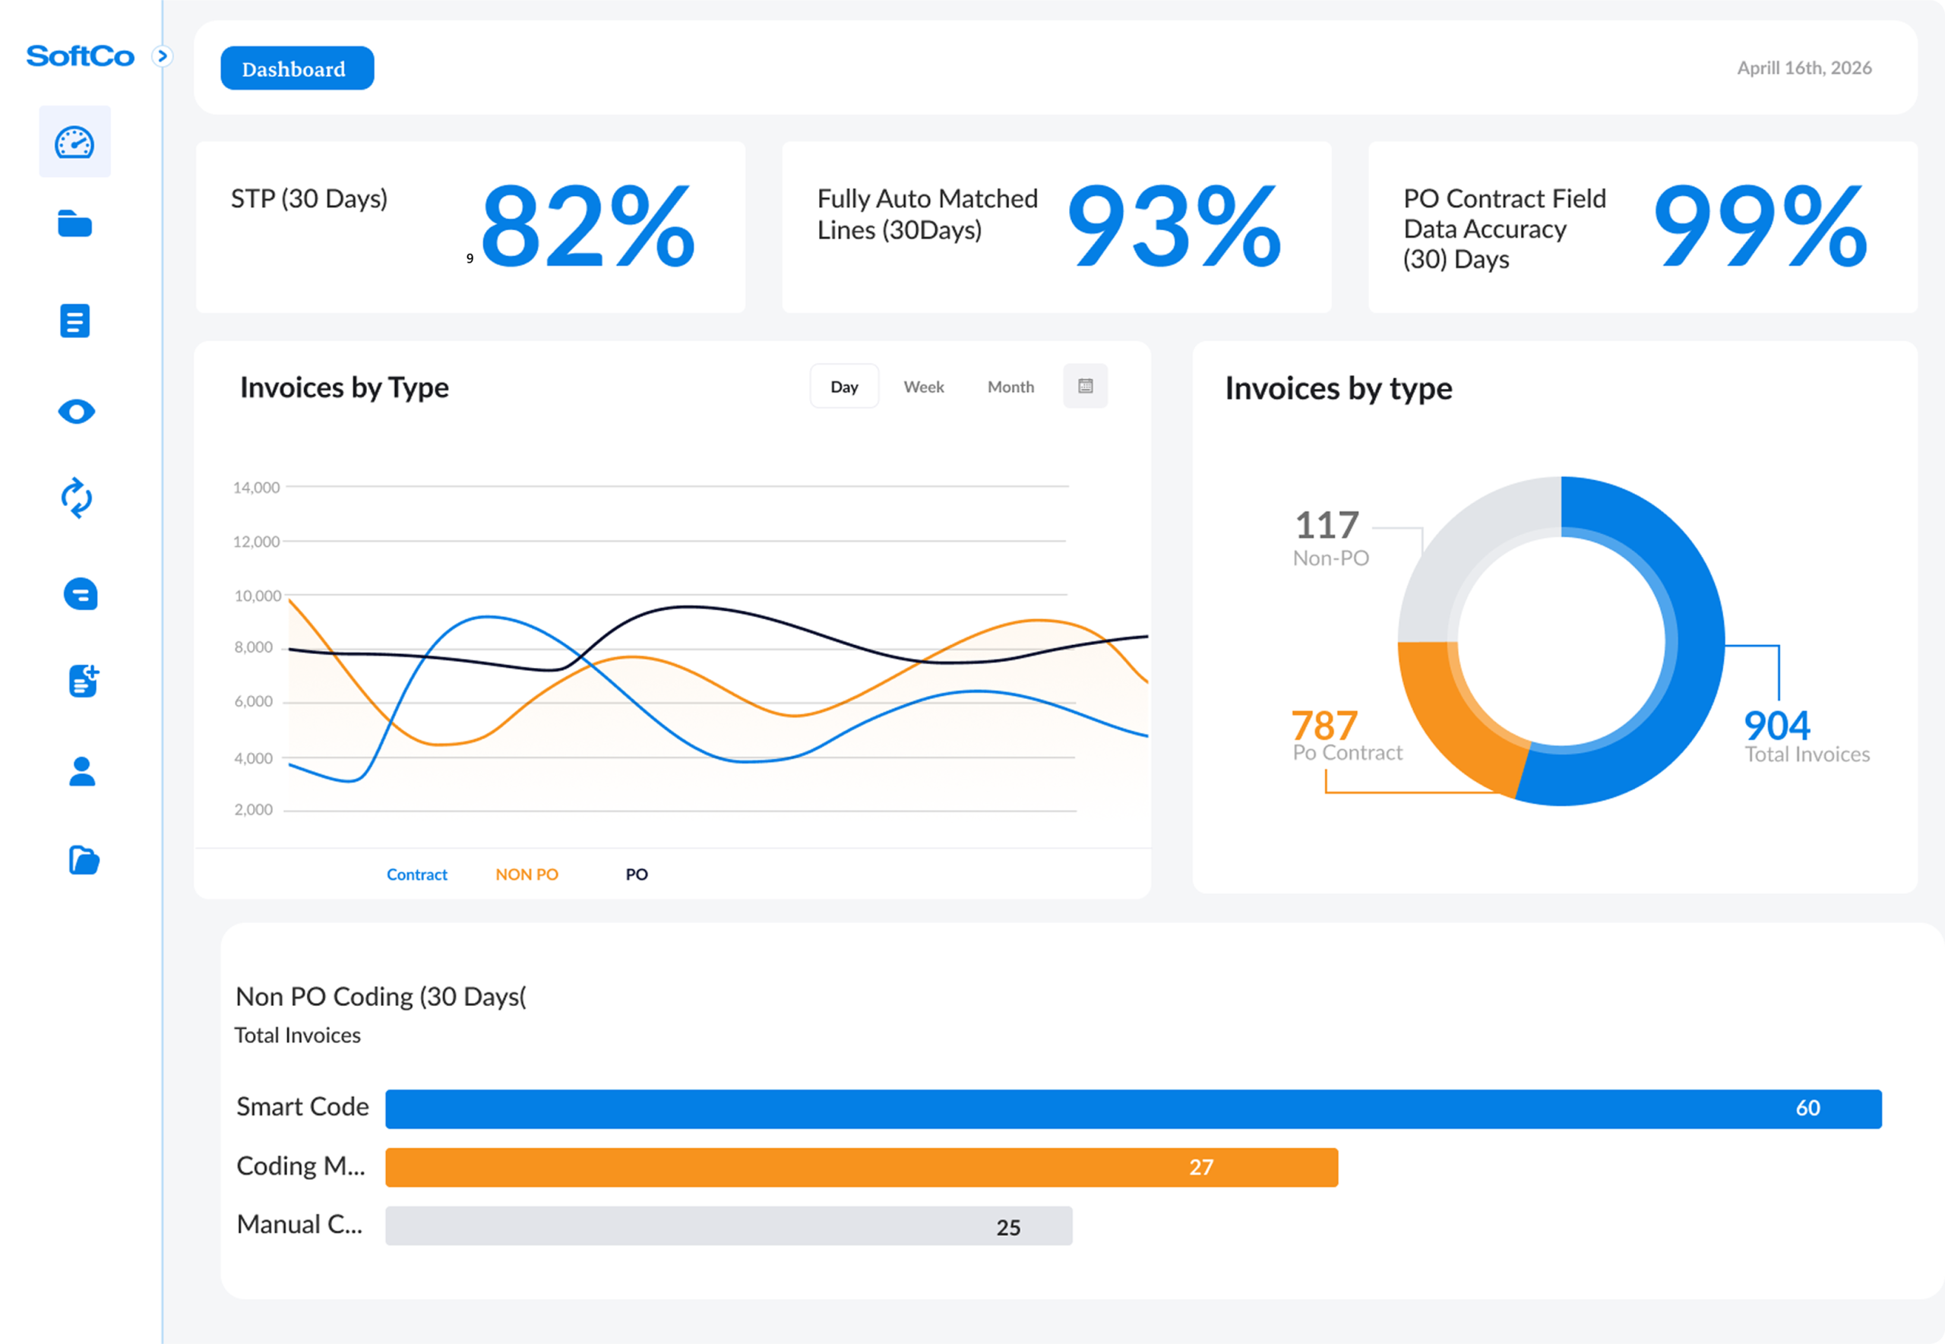Click the Non PO Coding heading
This screenshot has width=1945, height=1344.
[381, 997]
